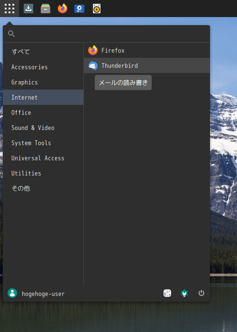
Task: Open the Universal Access category
Action: (43, 158)
